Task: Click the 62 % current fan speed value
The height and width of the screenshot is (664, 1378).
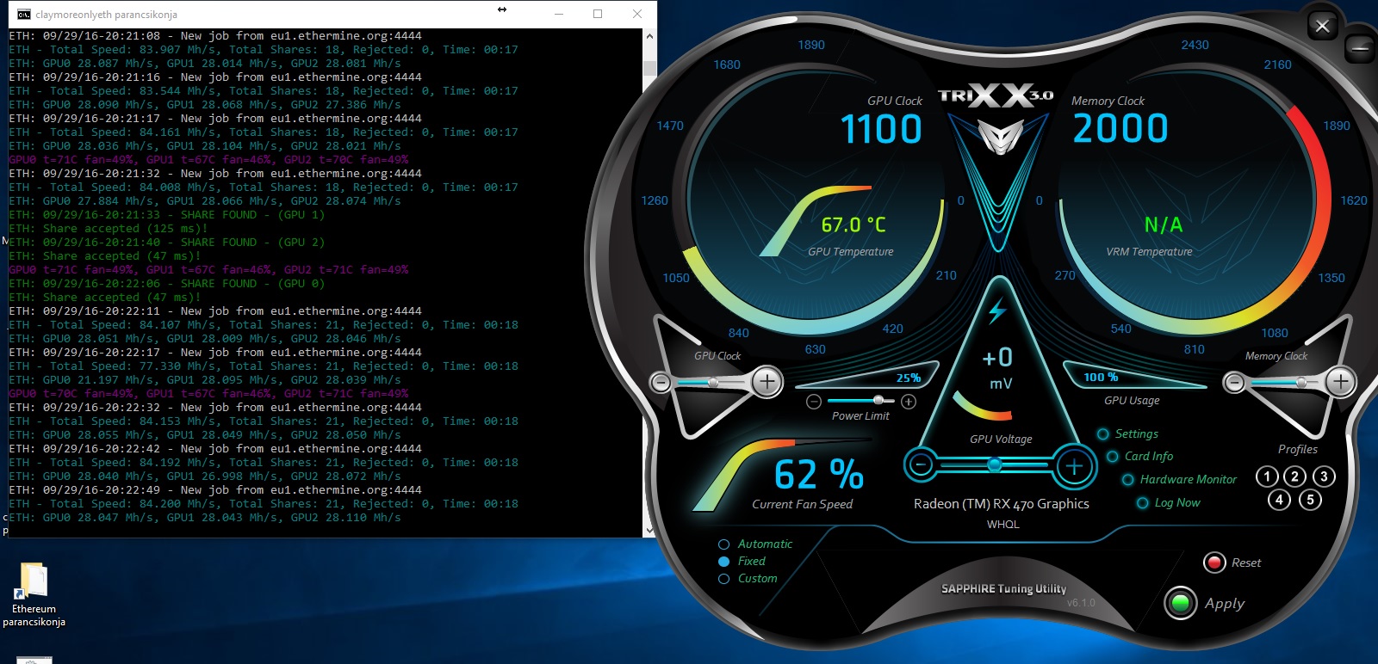Action: 819,475
